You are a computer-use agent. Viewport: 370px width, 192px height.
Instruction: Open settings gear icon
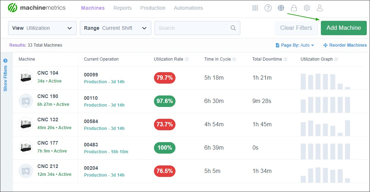pyautogui.click(x=307, y=8)
